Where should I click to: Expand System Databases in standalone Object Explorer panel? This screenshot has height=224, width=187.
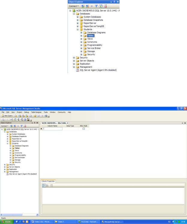click(78, 17)
